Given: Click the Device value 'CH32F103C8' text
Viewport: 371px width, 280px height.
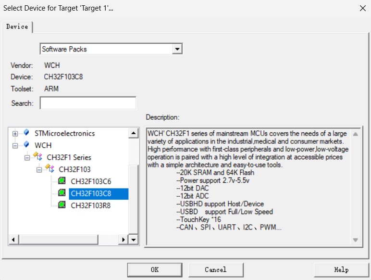Looking at the screenshot, I should tap(63, 77).
